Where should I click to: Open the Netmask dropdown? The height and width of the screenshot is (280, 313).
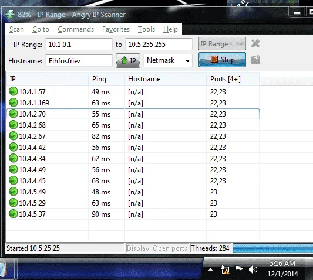pos(168,60)
